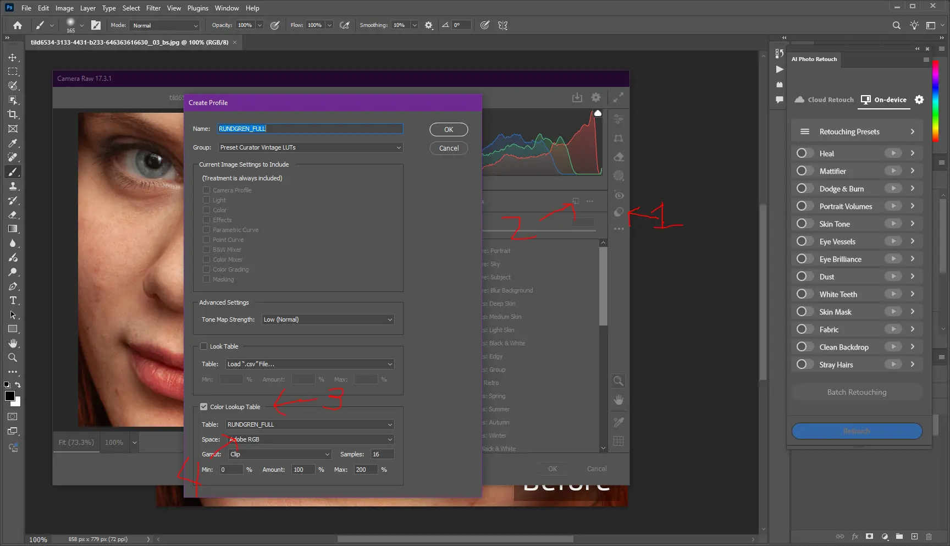The height and width of the screenshot is (546, 950).
Task: Open the File menu
Action: pyautogui.click(x=26, y=8)
